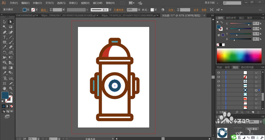Select the Column Graph tool
Image resolution: width=265 pixels, height=140 pixels.
pyautogui.click(x=11, y=78)
